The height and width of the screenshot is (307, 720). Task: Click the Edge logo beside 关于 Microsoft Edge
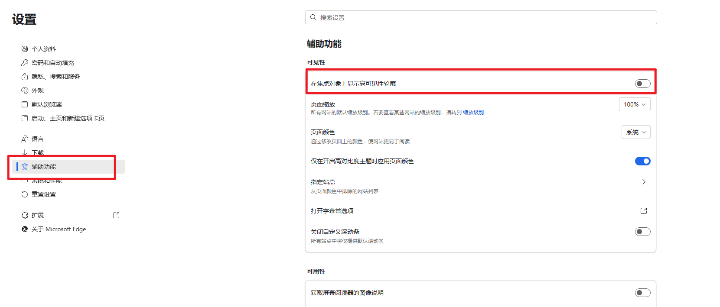point(25,229)
